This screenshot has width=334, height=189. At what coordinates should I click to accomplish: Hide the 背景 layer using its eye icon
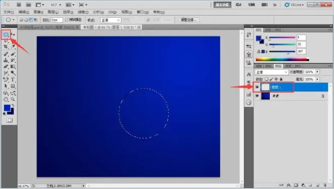coord(257,96)
